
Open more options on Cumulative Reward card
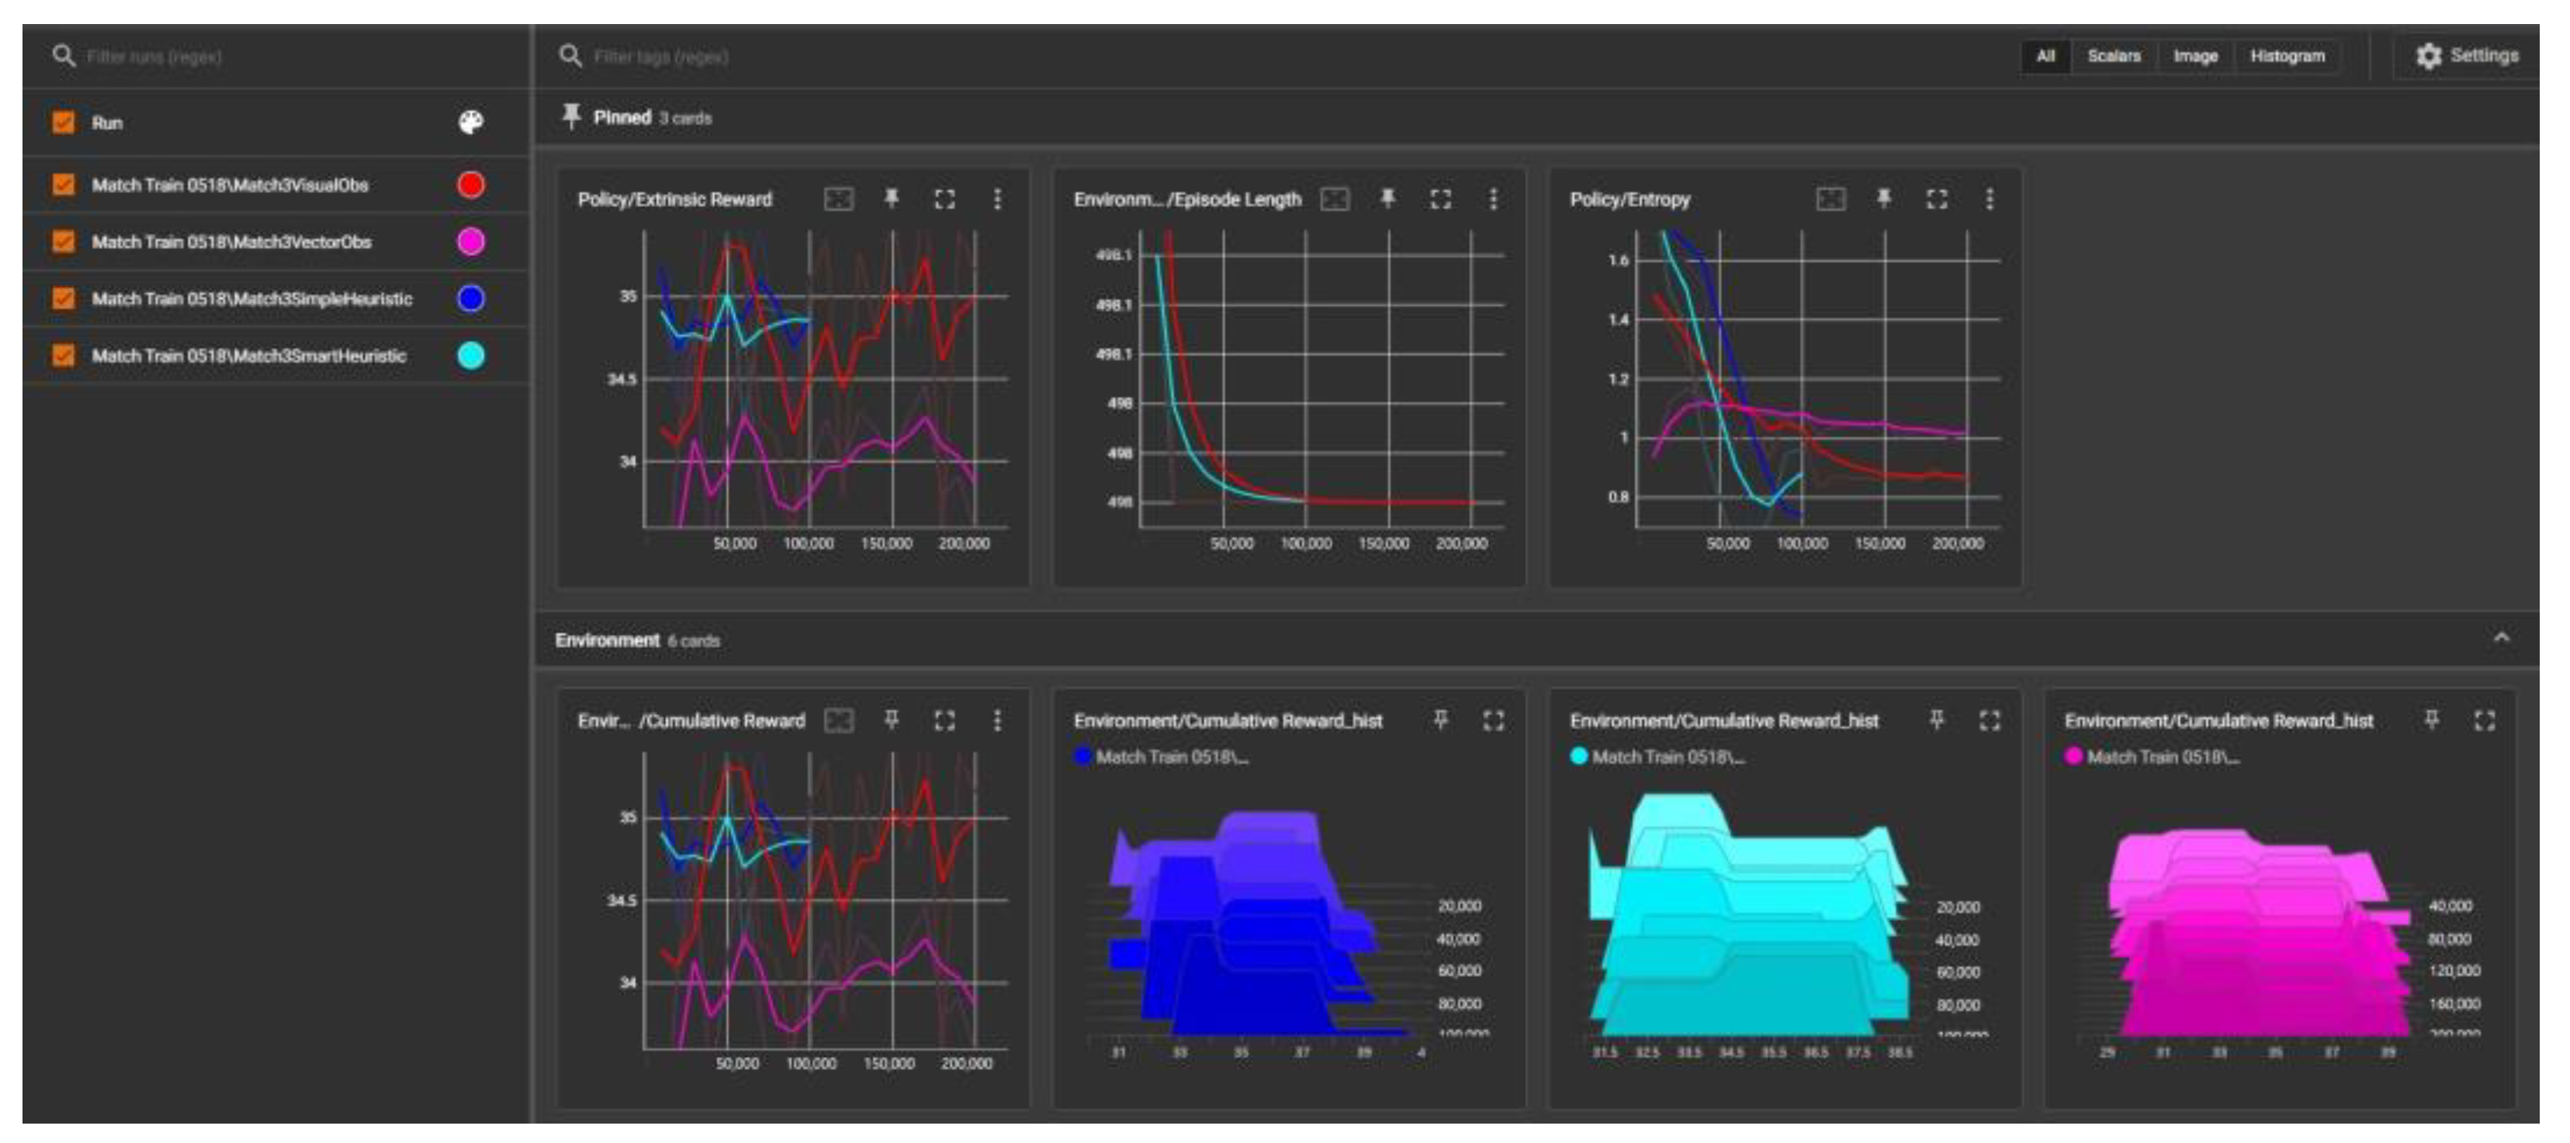pyautogui.click(x=996, y=719)
